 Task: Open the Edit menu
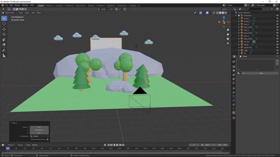click(x=11, y=5)
